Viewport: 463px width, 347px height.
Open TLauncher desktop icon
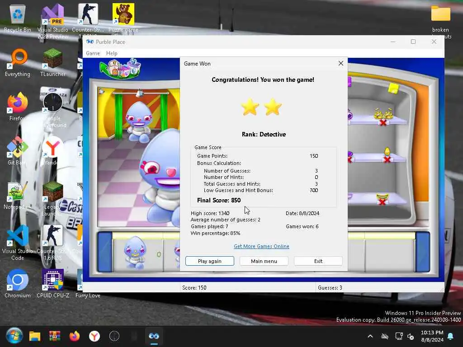(x=52, y=63)
